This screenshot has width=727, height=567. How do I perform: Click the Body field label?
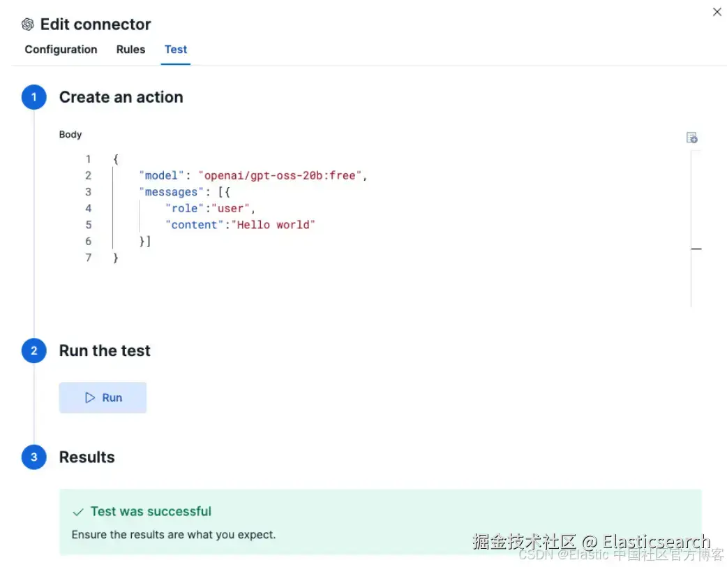pyautogui.click(x=70, y=134)
